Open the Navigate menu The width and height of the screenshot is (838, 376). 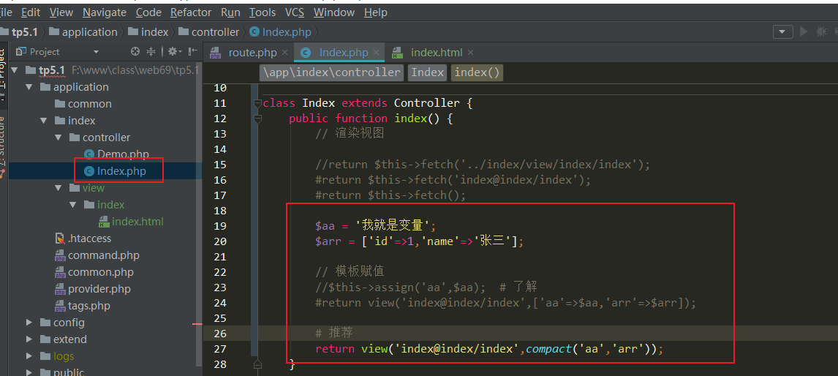coord(105,12)
